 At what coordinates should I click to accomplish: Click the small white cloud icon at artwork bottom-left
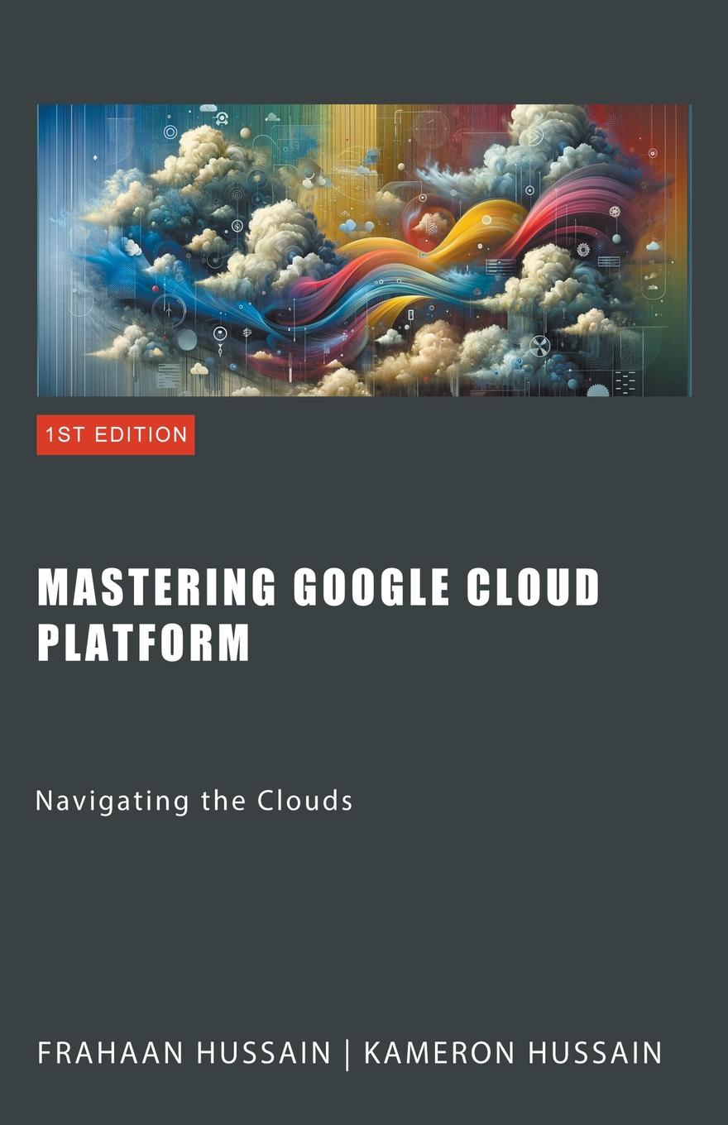pos(199,369)
